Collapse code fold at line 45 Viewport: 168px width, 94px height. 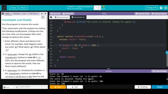53,46
